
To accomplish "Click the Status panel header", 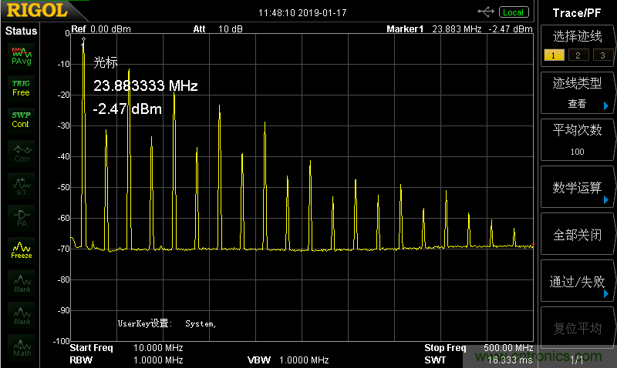I will pos(21,31).
